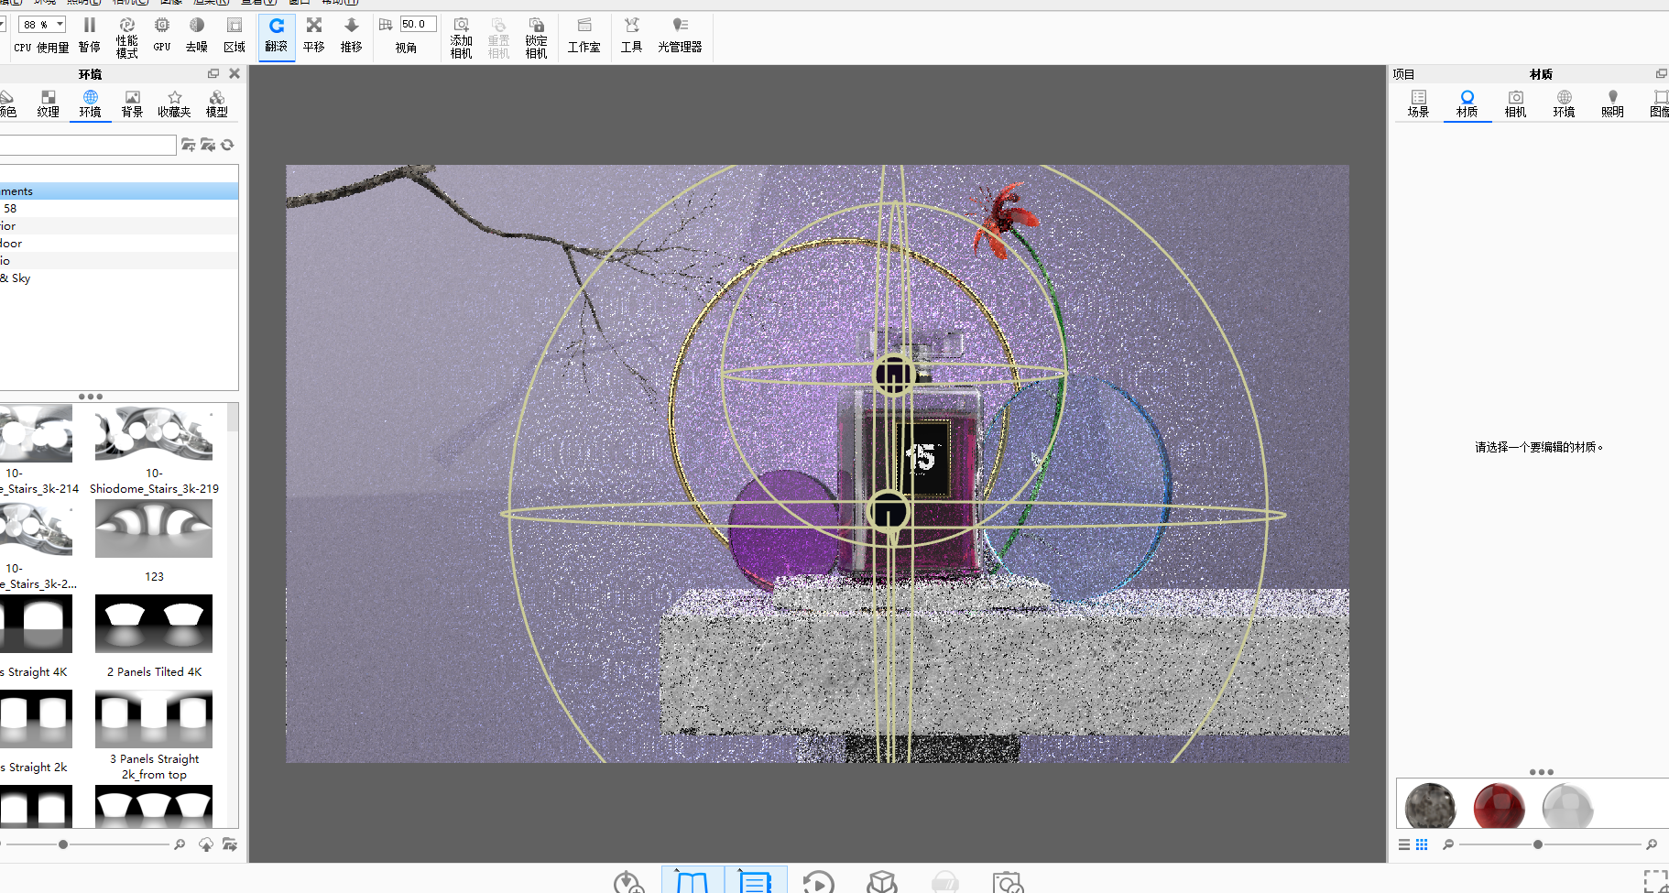Open the Light Manager (光管理器)
The width and height of the screenshot is (1669, 893).
[680, 35]
